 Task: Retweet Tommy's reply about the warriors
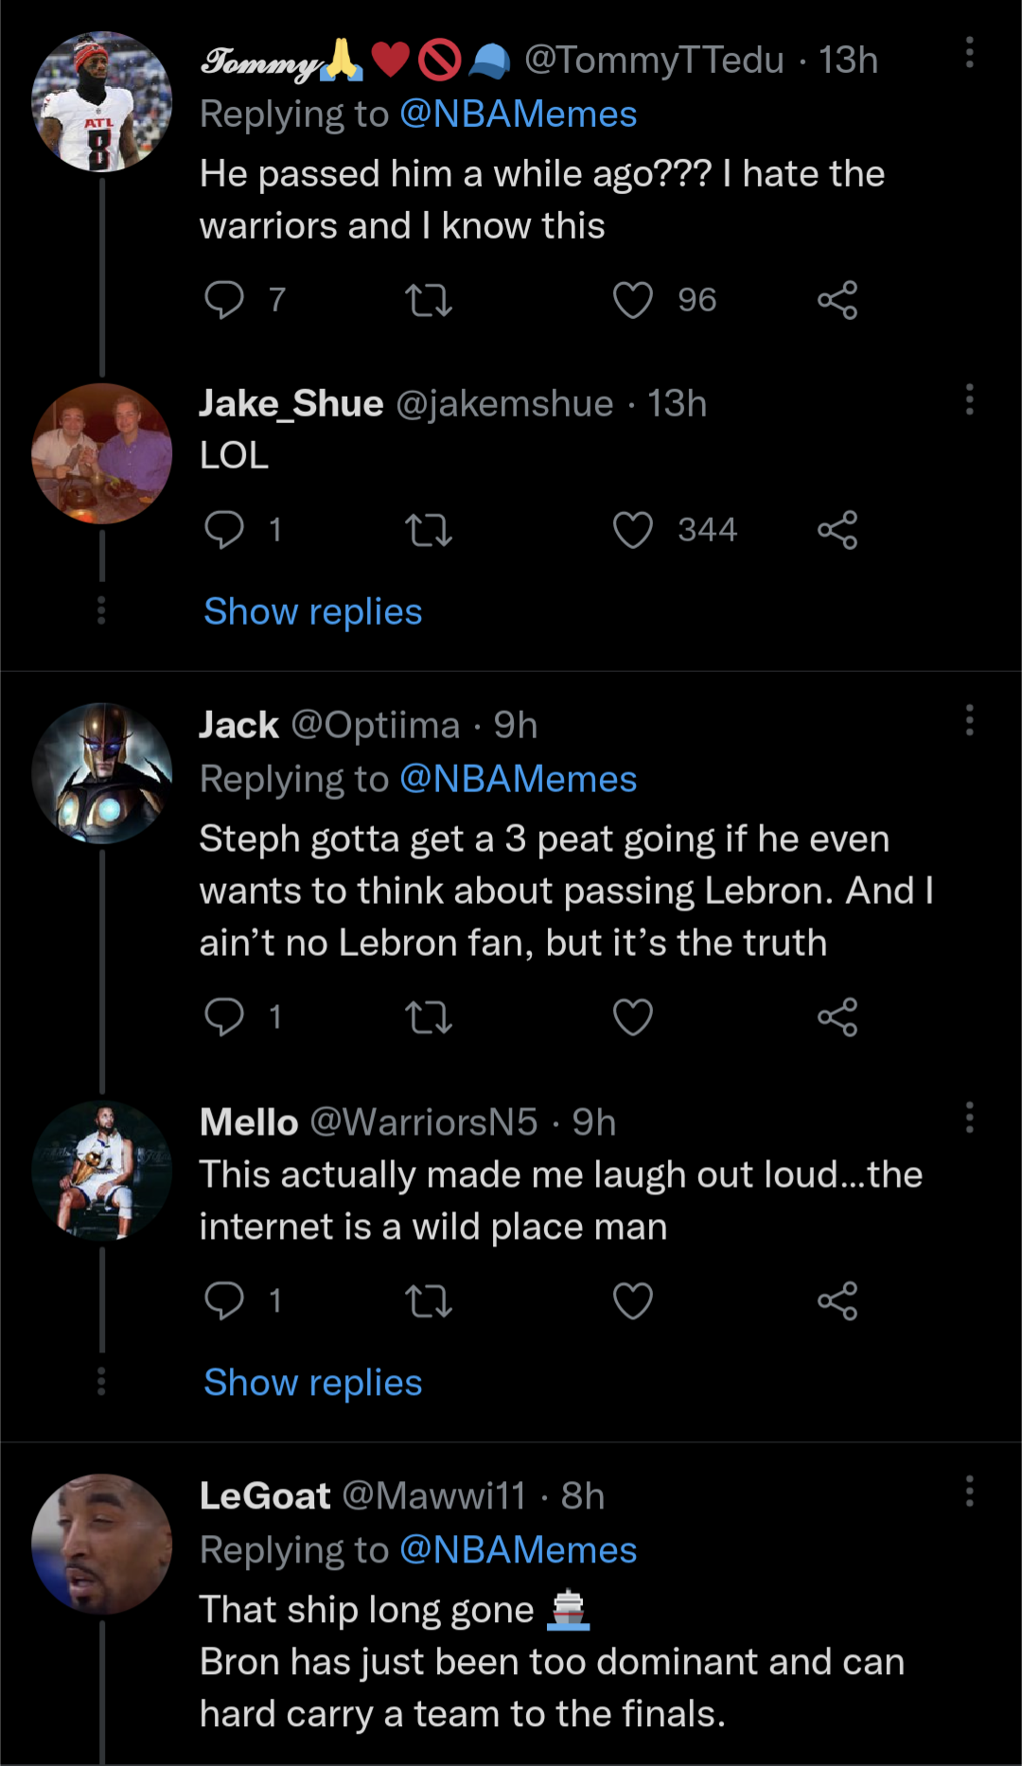(429, 300)
